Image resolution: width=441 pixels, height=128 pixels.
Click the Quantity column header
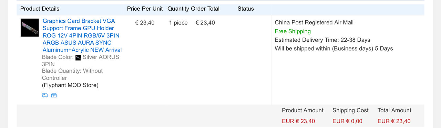(x=178, y=9)
